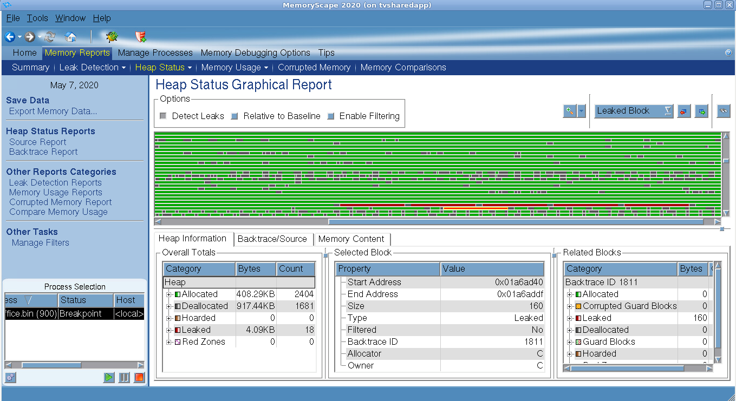Open the Backtrace/Source tab
The height and width of the screenshot is (401, 736).
[x=272, y=239]
